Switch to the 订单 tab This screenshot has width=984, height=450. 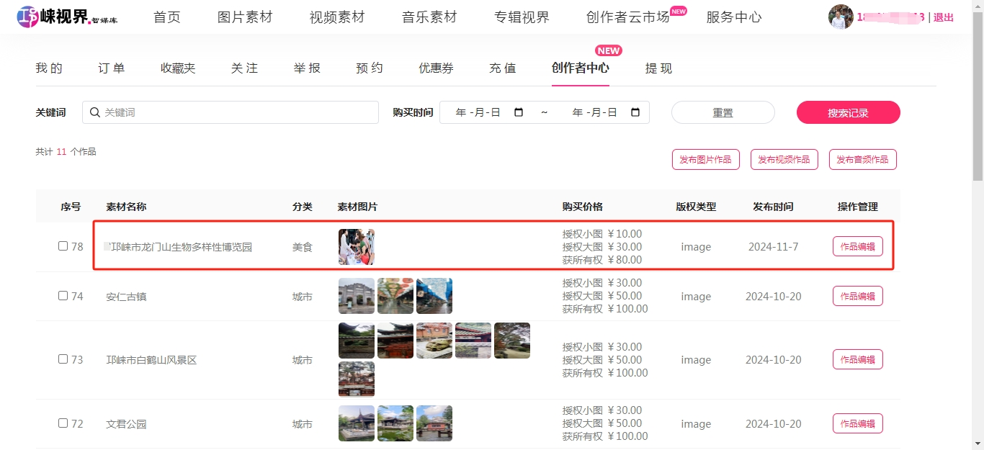[x=112, y=68]
